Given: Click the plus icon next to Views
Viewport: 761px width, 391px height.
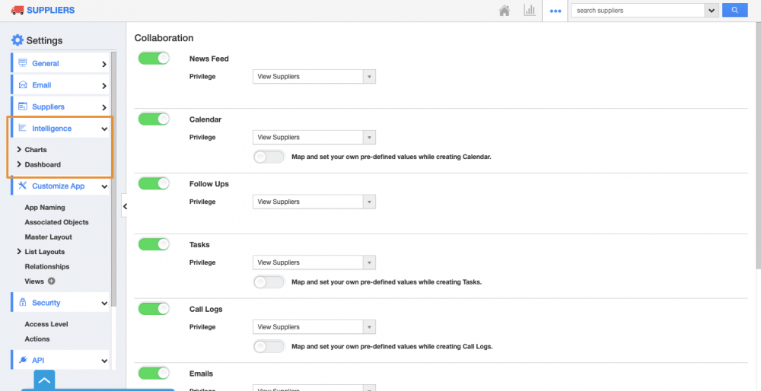Looking at the screenshot, I should [x=52, y=281].
